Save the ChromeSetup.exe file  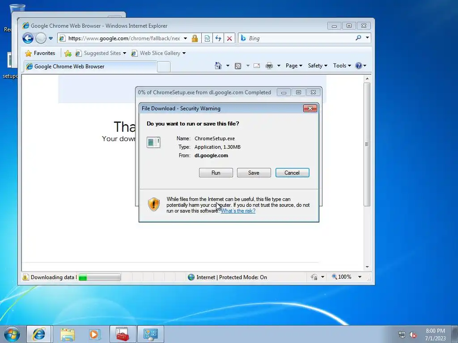(x=254, y=173)
